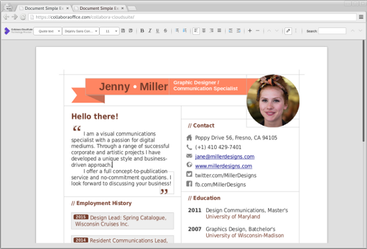367x249 pixels.
Task: Enable center alignment
Action: [x=204, y=31]
